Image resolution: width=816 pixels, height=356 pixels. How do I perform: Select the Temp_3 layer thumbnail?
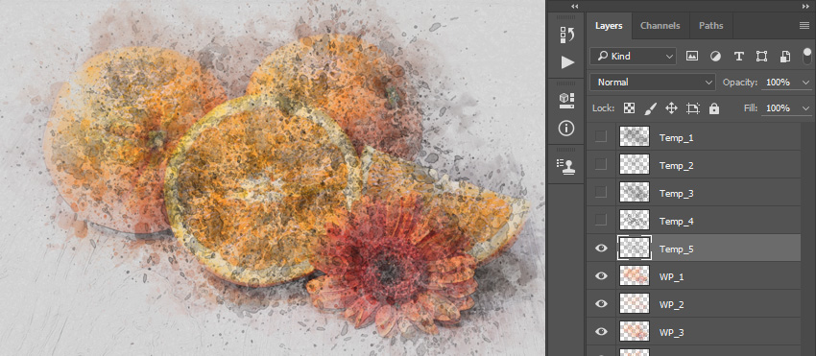pyautogui.click(x=635, y=192)
